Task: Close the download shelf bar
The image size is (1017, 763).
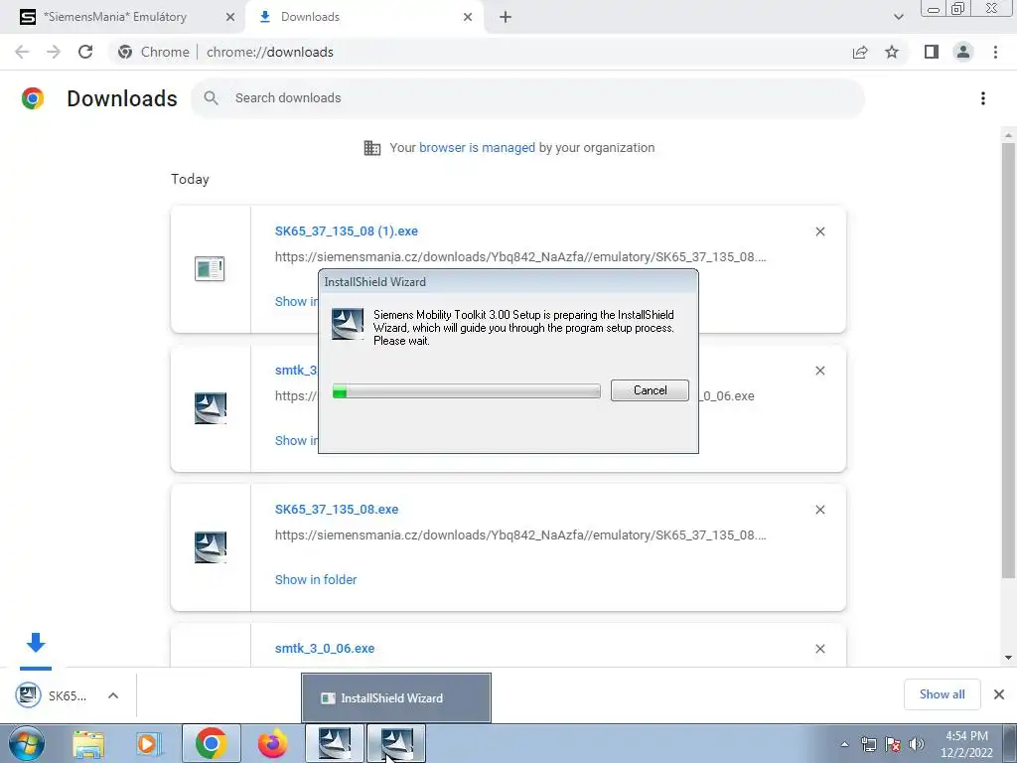Action: point(999,694)
